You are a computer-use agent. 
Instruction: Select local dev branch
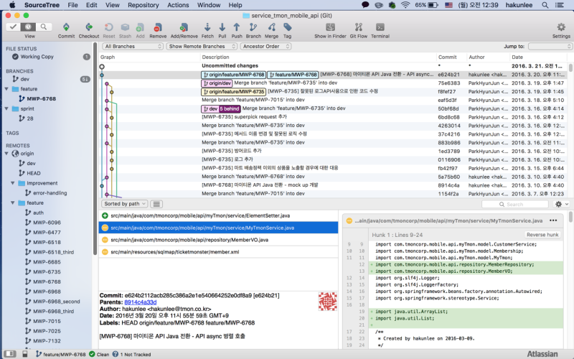click(x=25, y=79)
